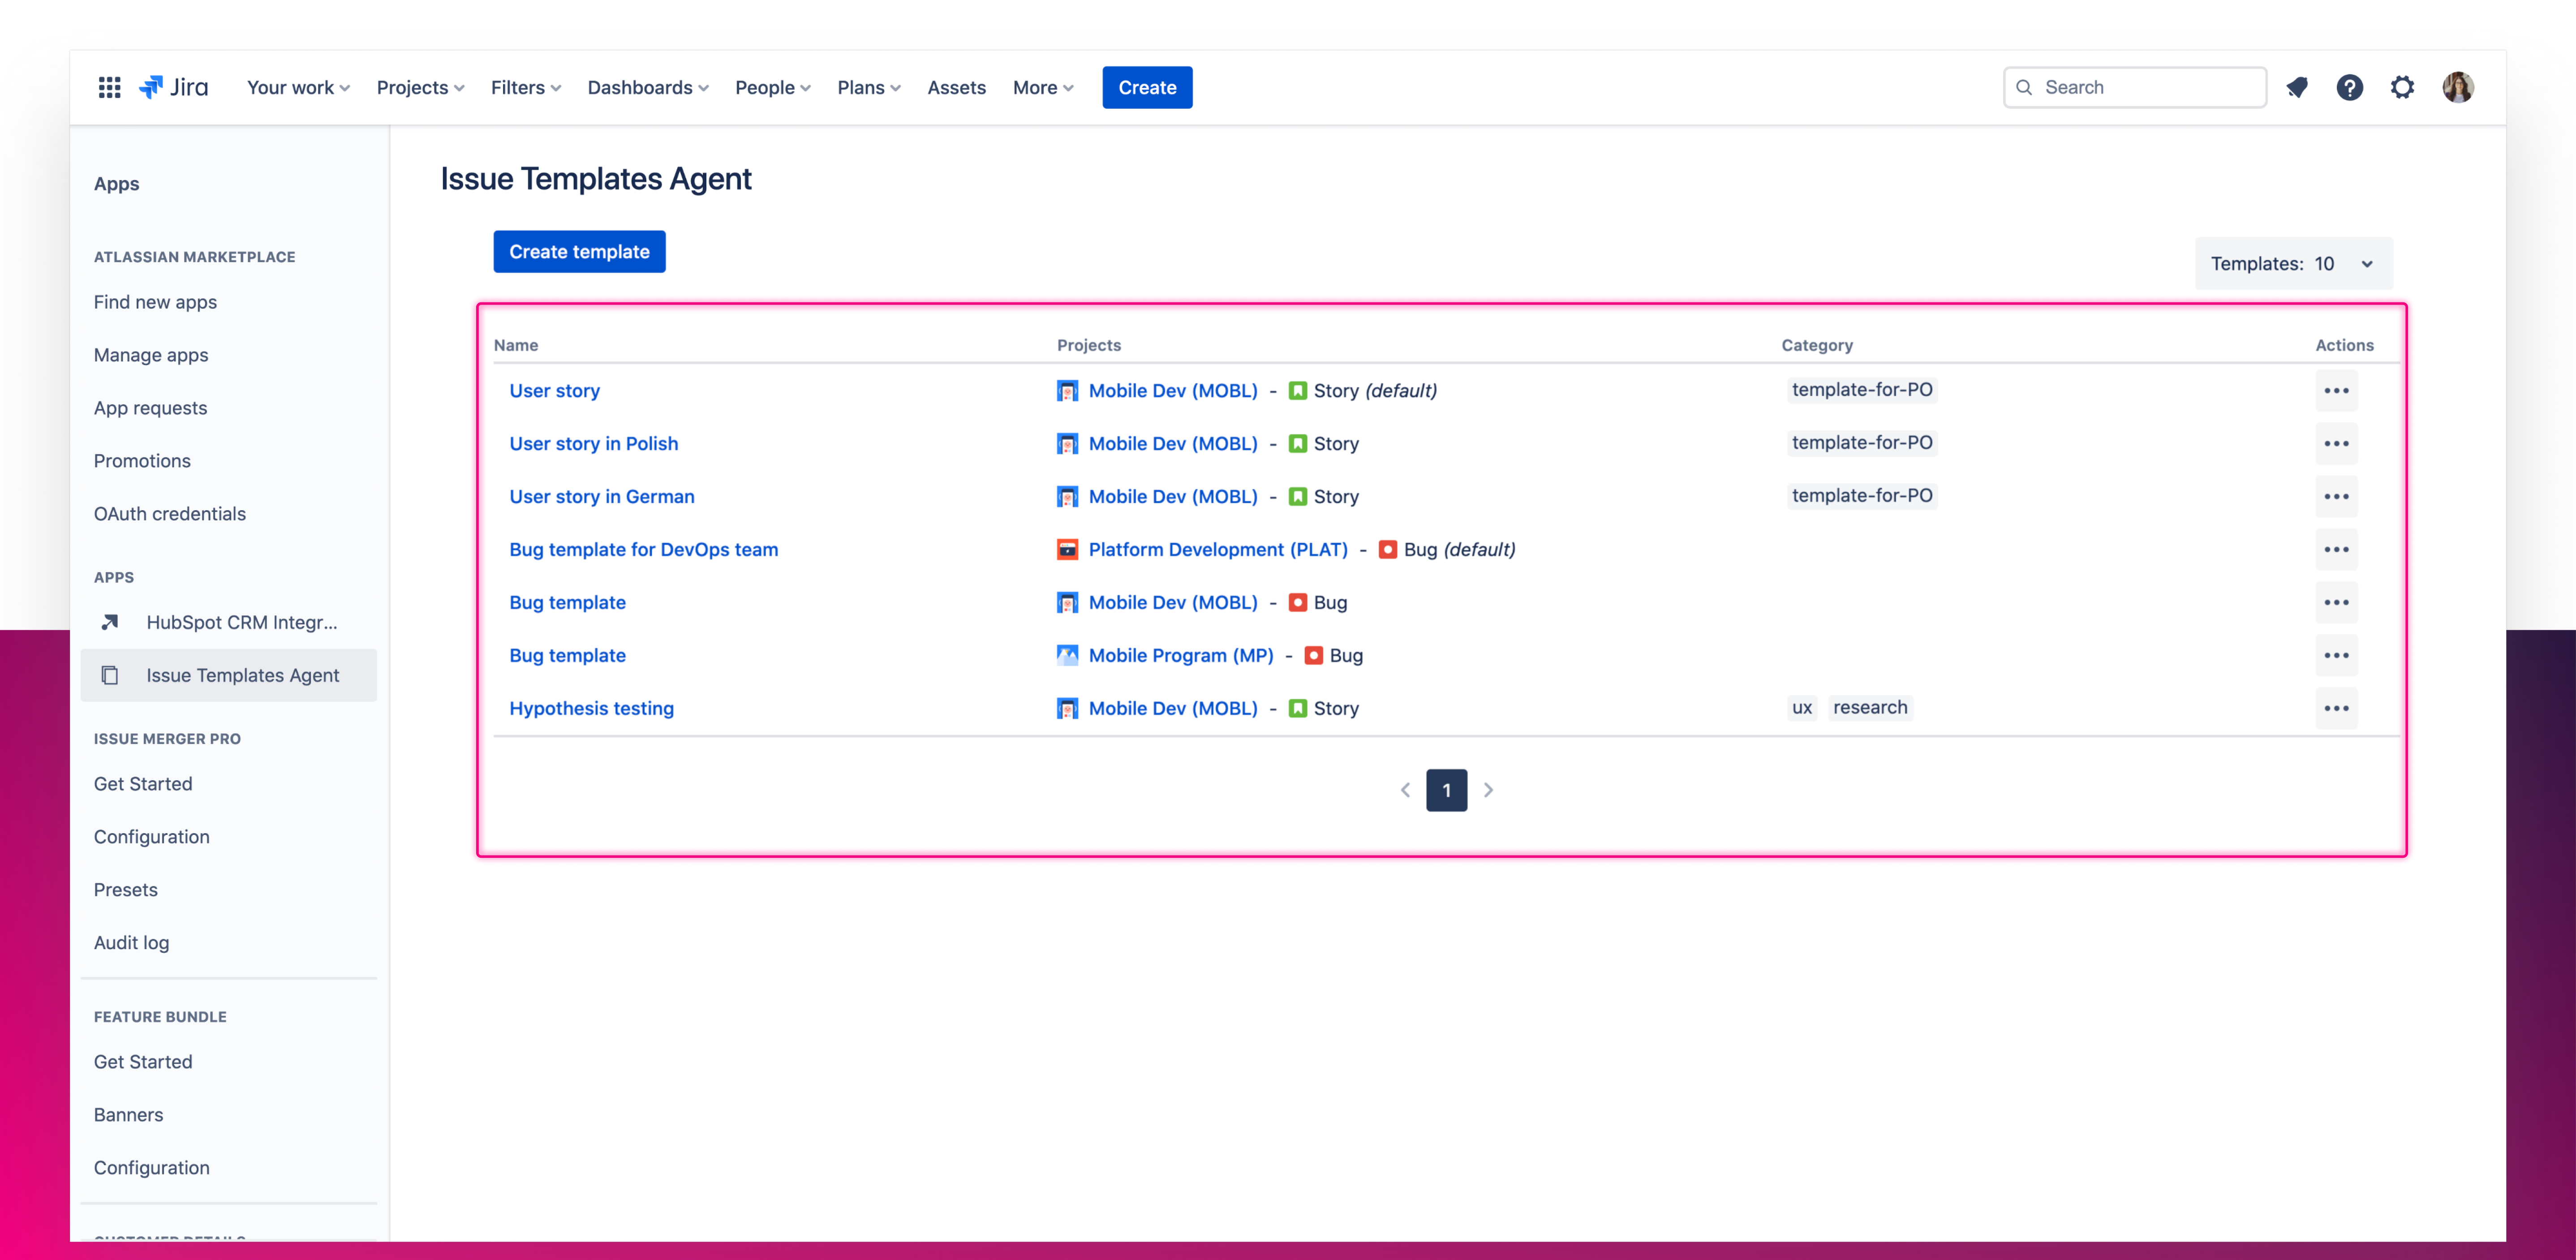Click the Issue Templates Agent page icon
This screenshot has height=1260, width=2576.
(x=110, y=675)
